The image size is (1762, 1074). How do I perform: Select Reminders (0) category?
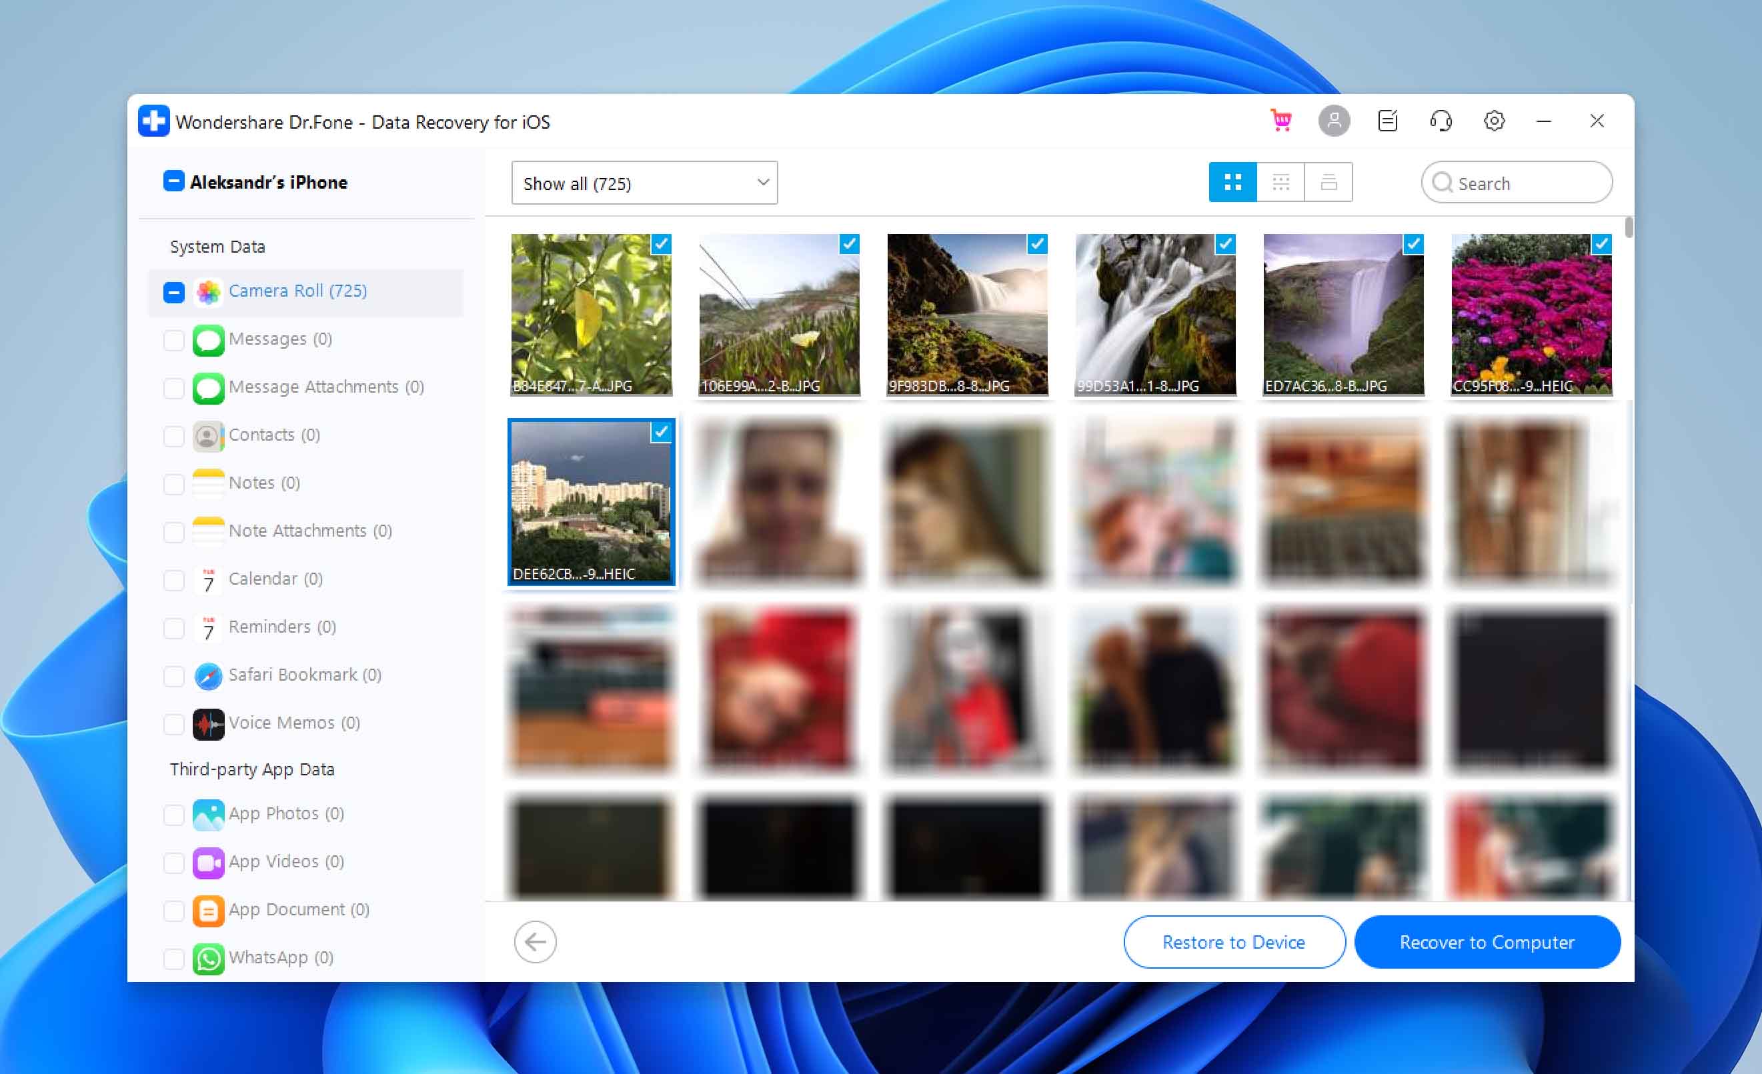click(281, 627)
